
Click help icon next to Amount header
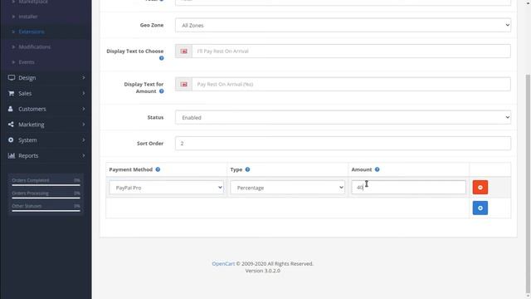[377, 169]
